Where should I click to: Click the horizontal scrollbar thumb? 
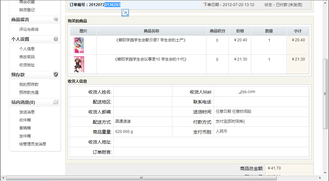pyautogui.click(x=142, y=178)
